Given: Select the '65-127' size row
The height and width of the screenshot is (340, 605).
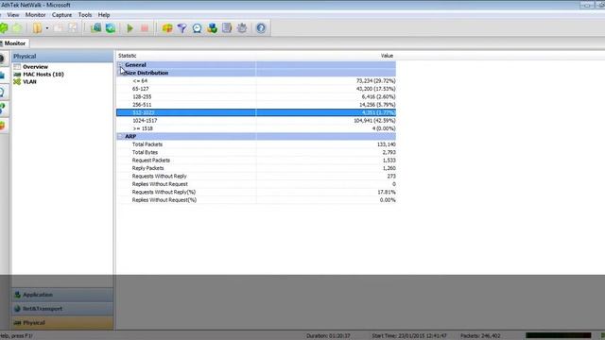Looking at the screenshot, I should pyautogui.click(x=256, y=89).
